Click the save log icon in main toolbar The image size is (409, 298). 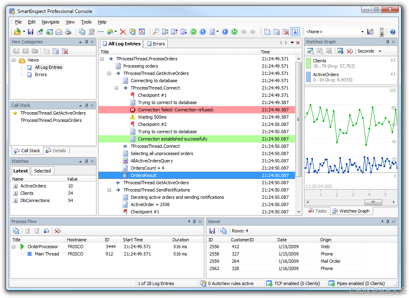pyautogui.click(x=31, y=31)
